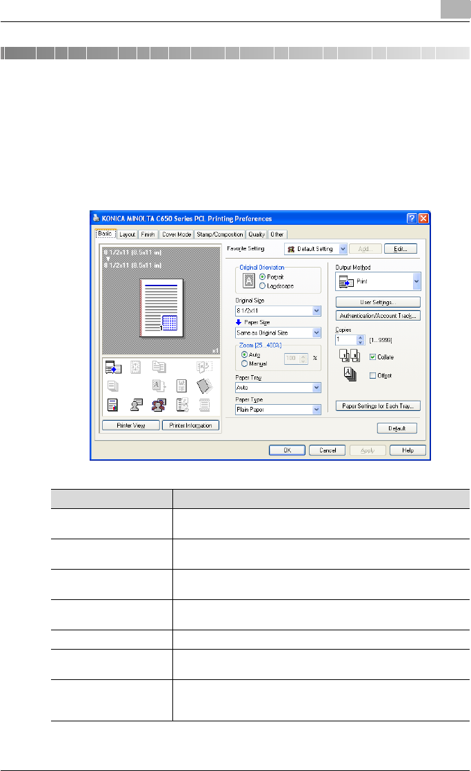Enable the Offset checkbox

coord(372,375)
